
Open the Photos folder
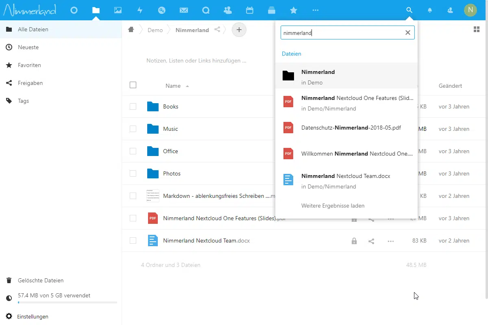tap(172, 173)
